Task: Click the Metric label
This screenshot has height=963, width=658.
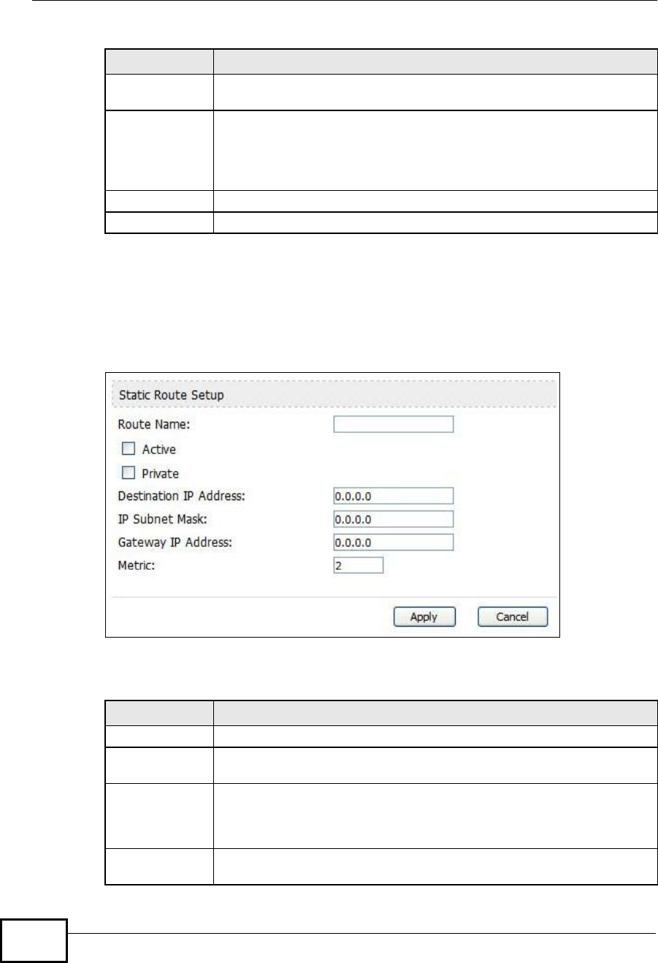Action: pos(136,565)
